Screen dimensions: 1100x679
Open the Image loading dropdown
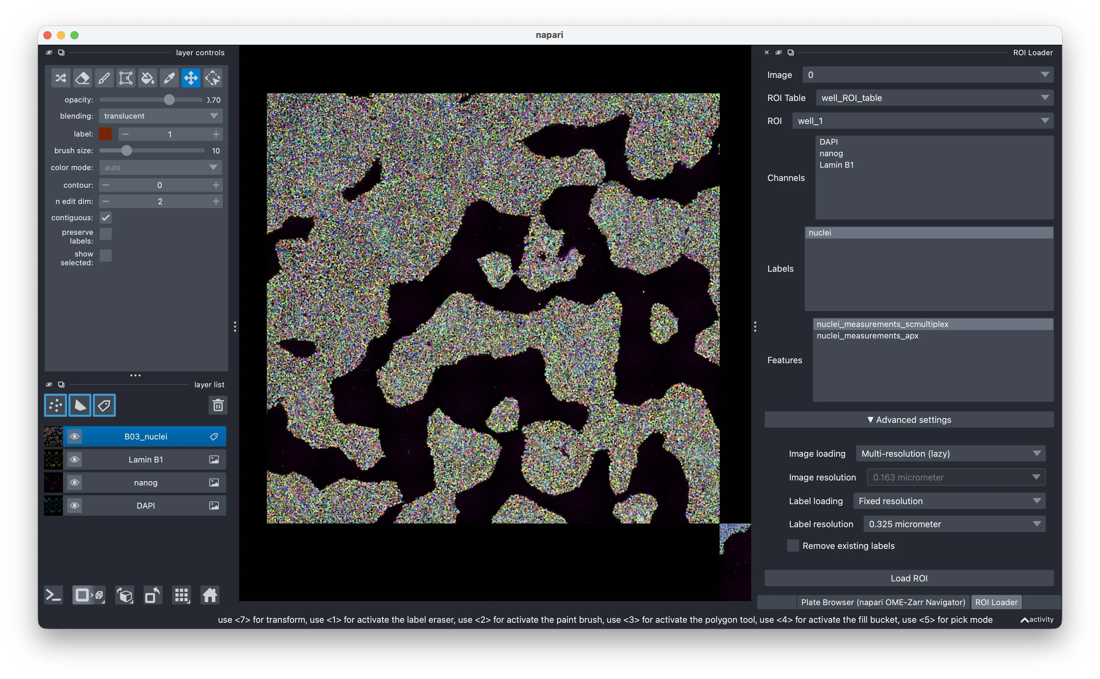click(x=951, y=454)
